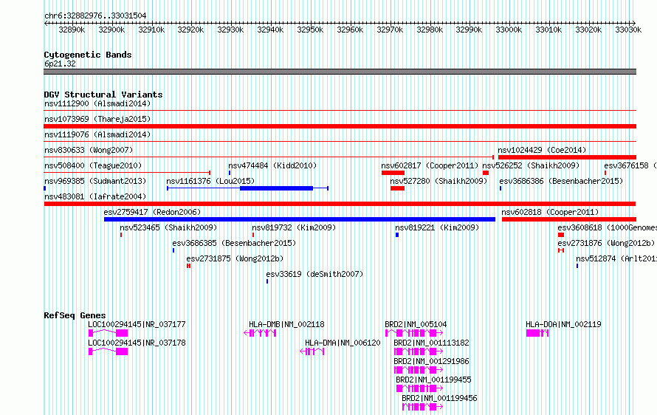
Task: Open nsv1024429 (Coe2014) variant label
Action: click(x=542, y=150)
